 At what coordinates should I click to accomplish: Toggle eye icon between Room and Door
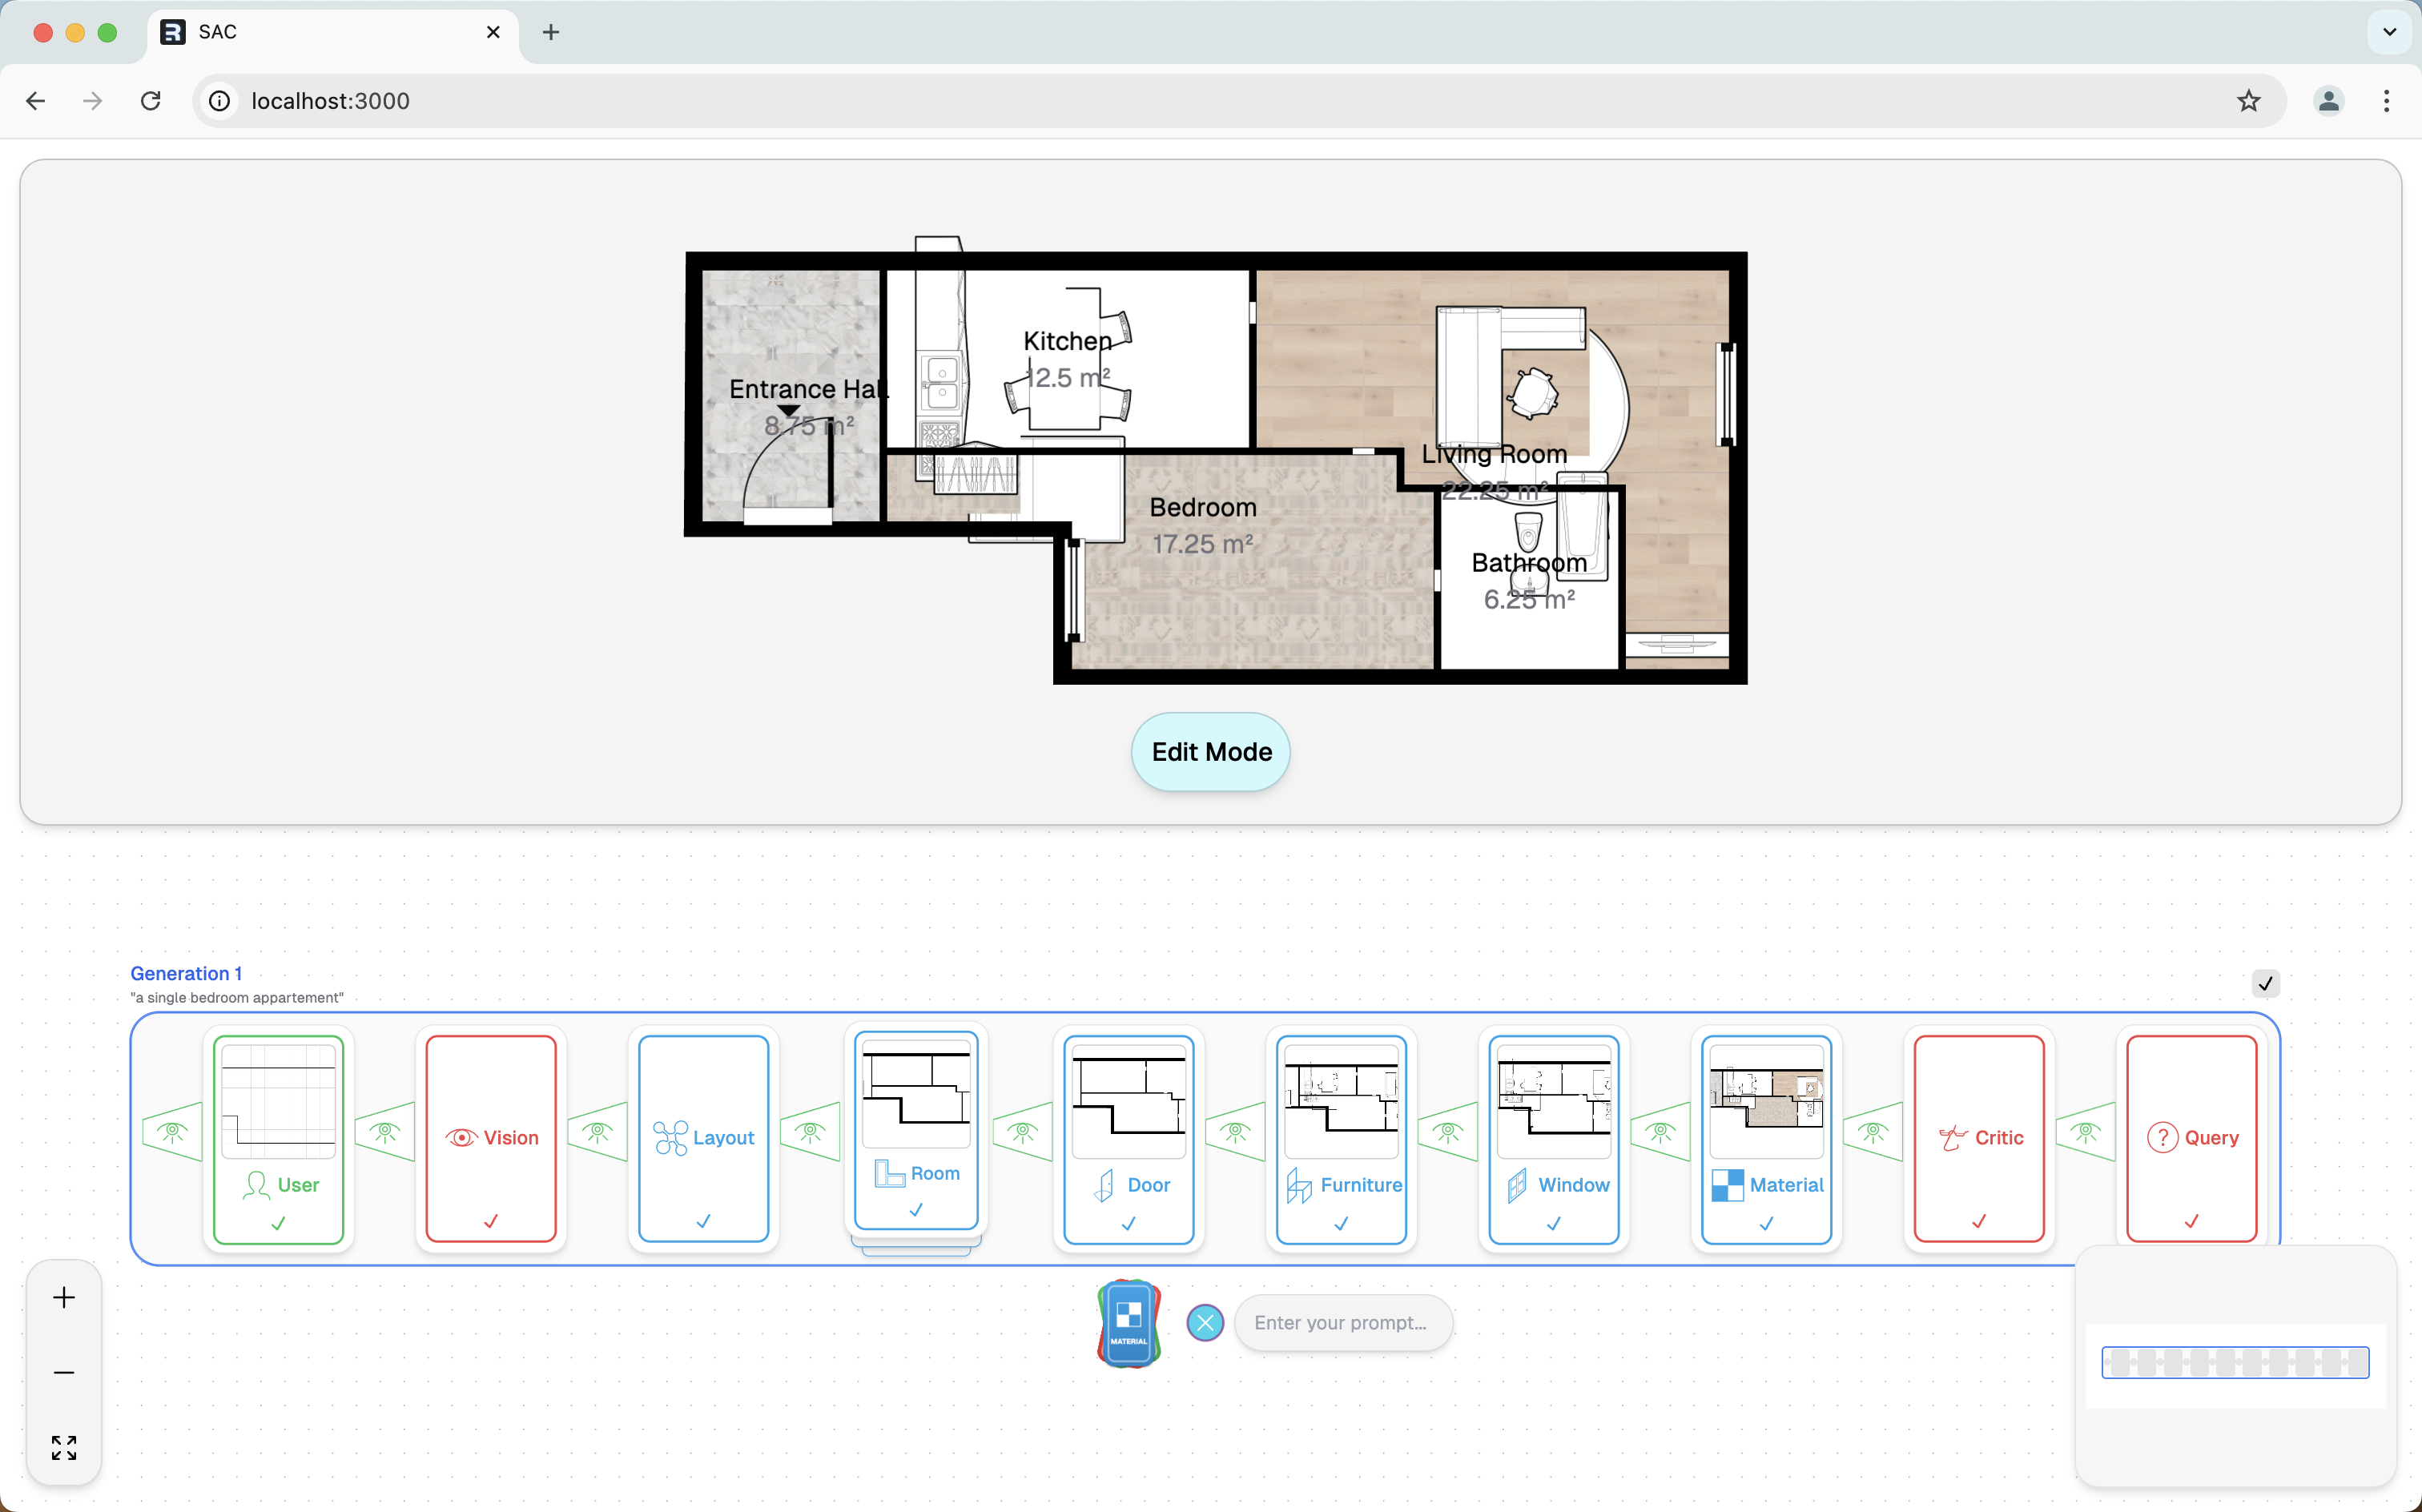pyautogui.click(x=1022, y=1132)
